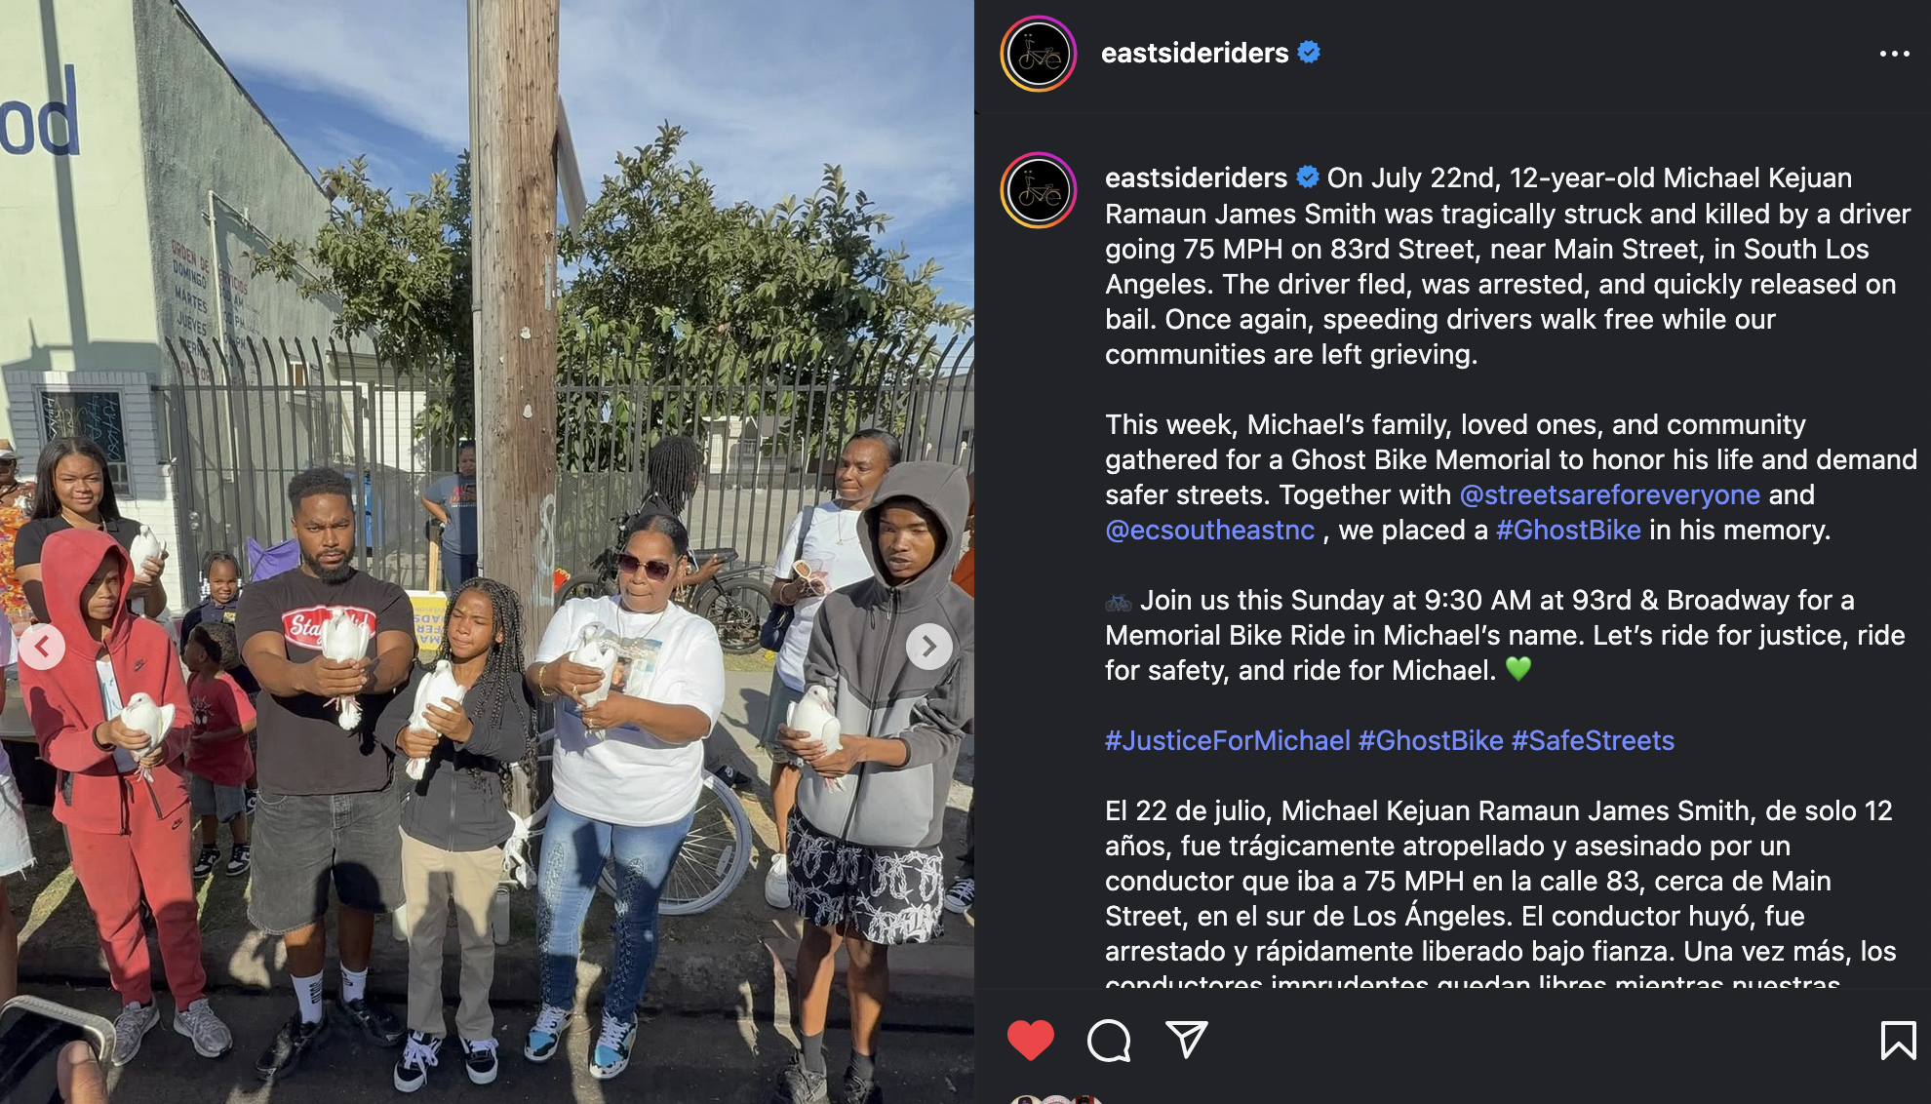Click eastsideriders username in post header

click(x=1195, y=53)
